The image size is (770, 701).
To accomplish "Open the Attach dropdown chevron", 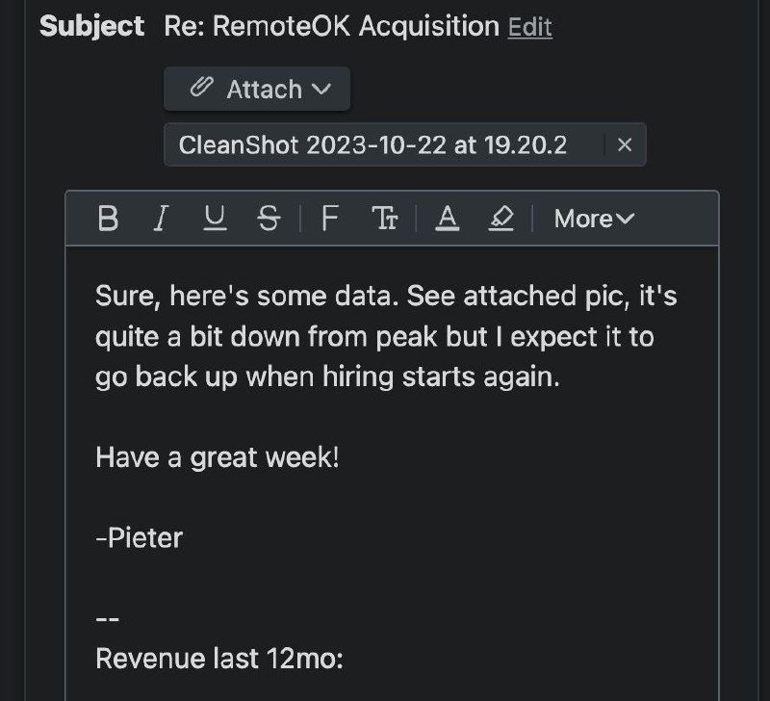I will coord(321,90).
